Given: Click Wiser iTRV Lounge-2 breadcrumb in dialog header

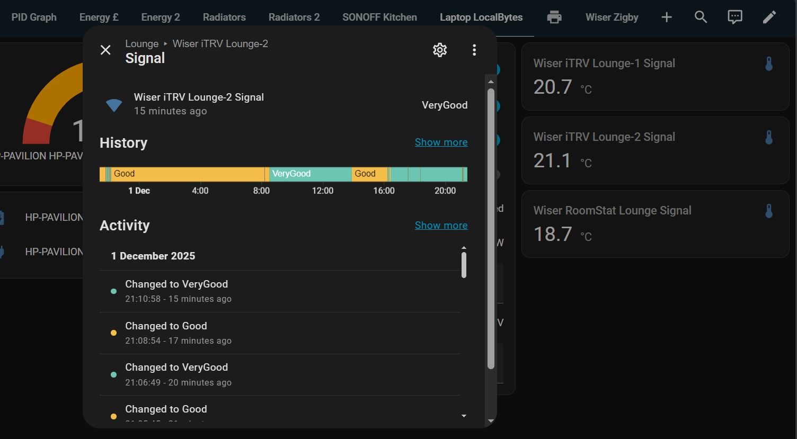Looking at the screenshot, I should [220, 43].
